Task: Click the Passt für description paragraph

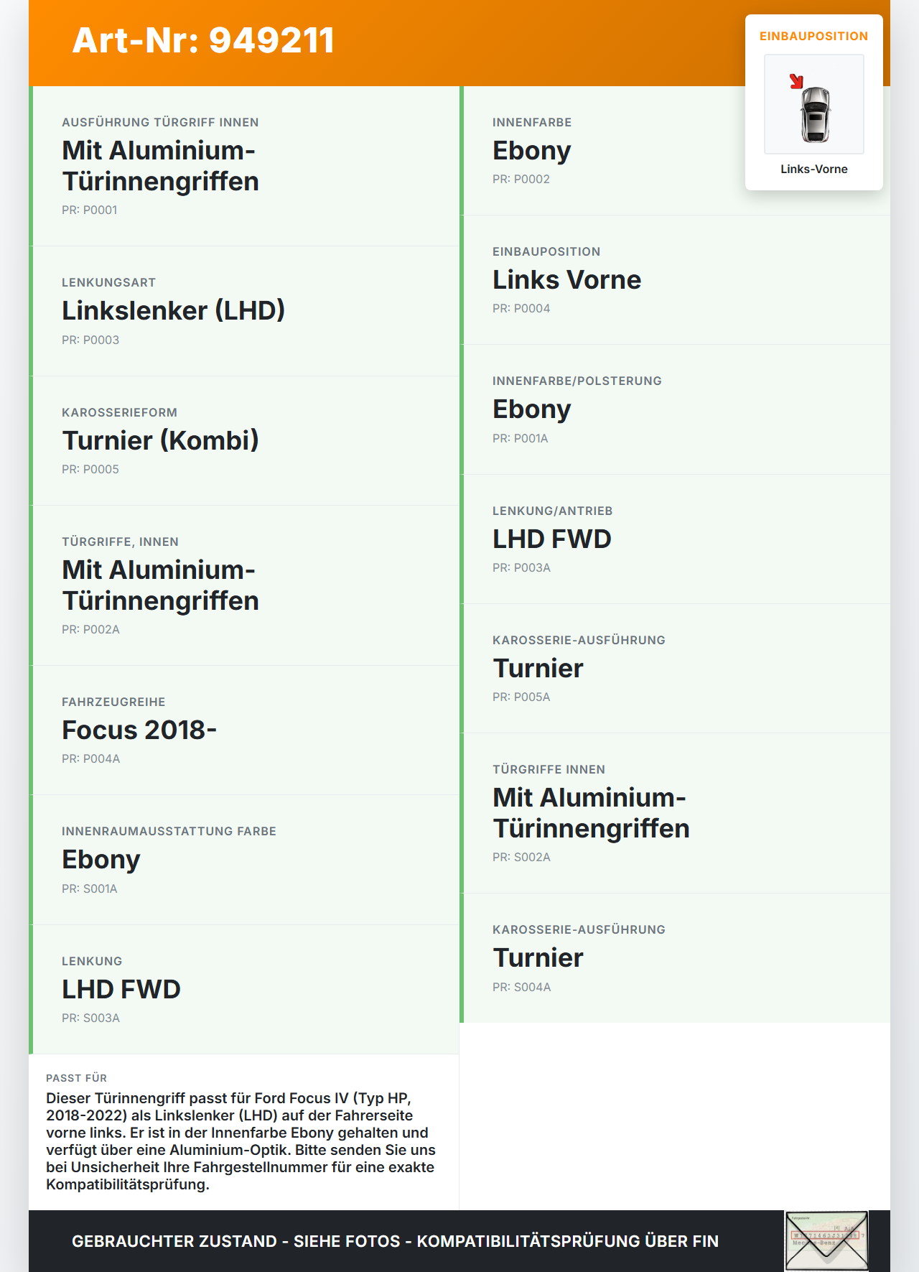Action: click(241, 1141)
